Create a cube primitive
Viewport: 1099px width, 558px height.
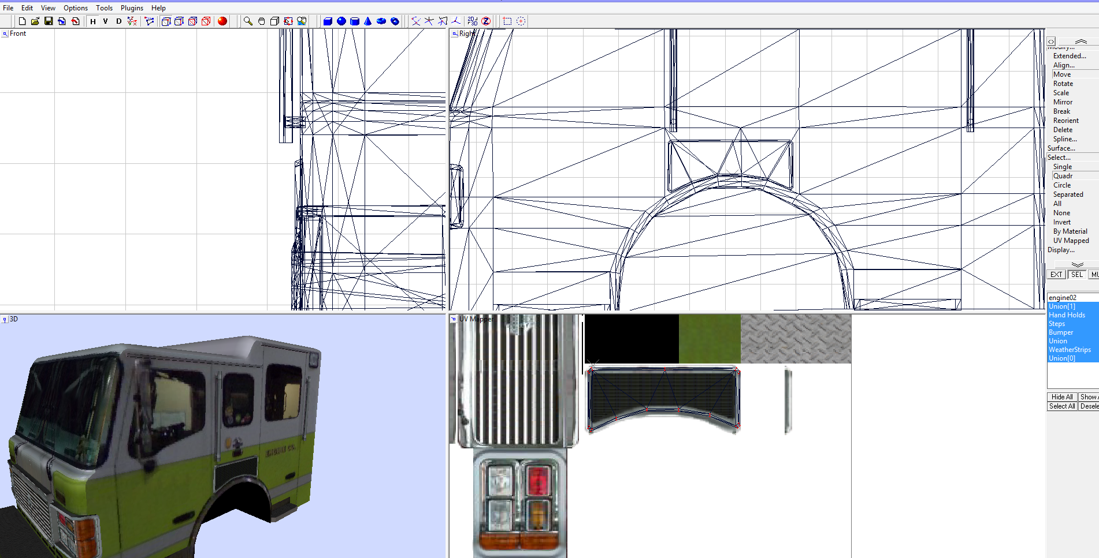(326, 21)
